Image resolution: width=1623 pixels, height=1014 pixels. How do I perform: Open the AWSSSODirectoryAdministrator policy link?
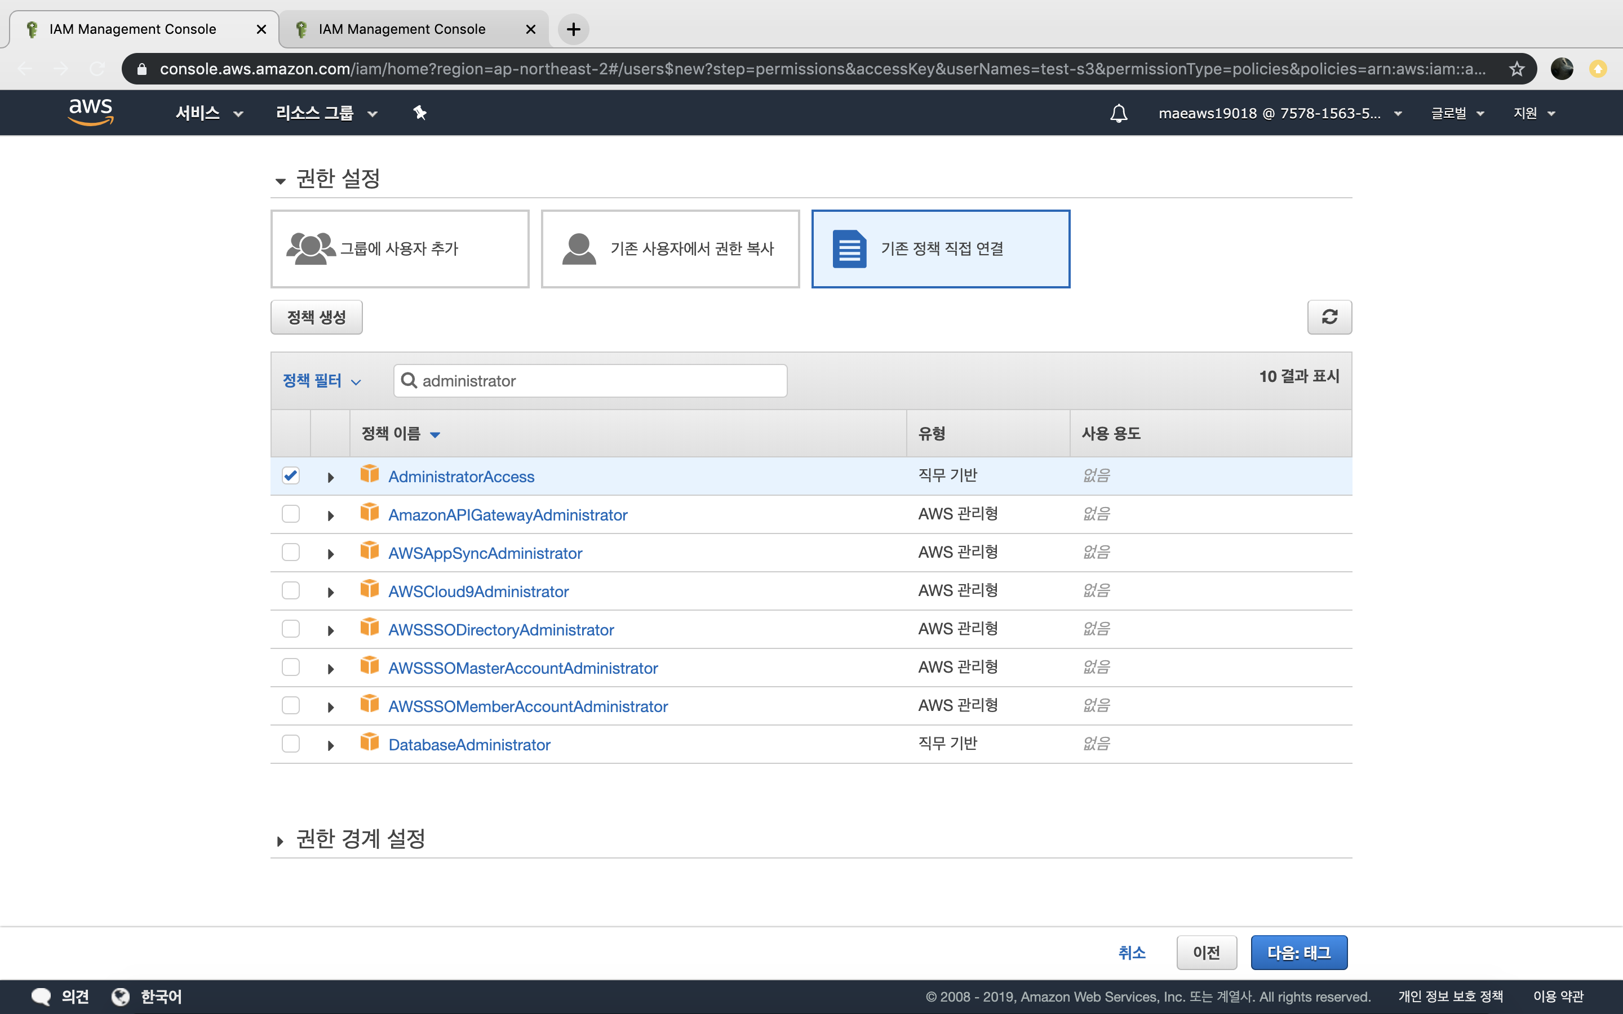(500, 630)
